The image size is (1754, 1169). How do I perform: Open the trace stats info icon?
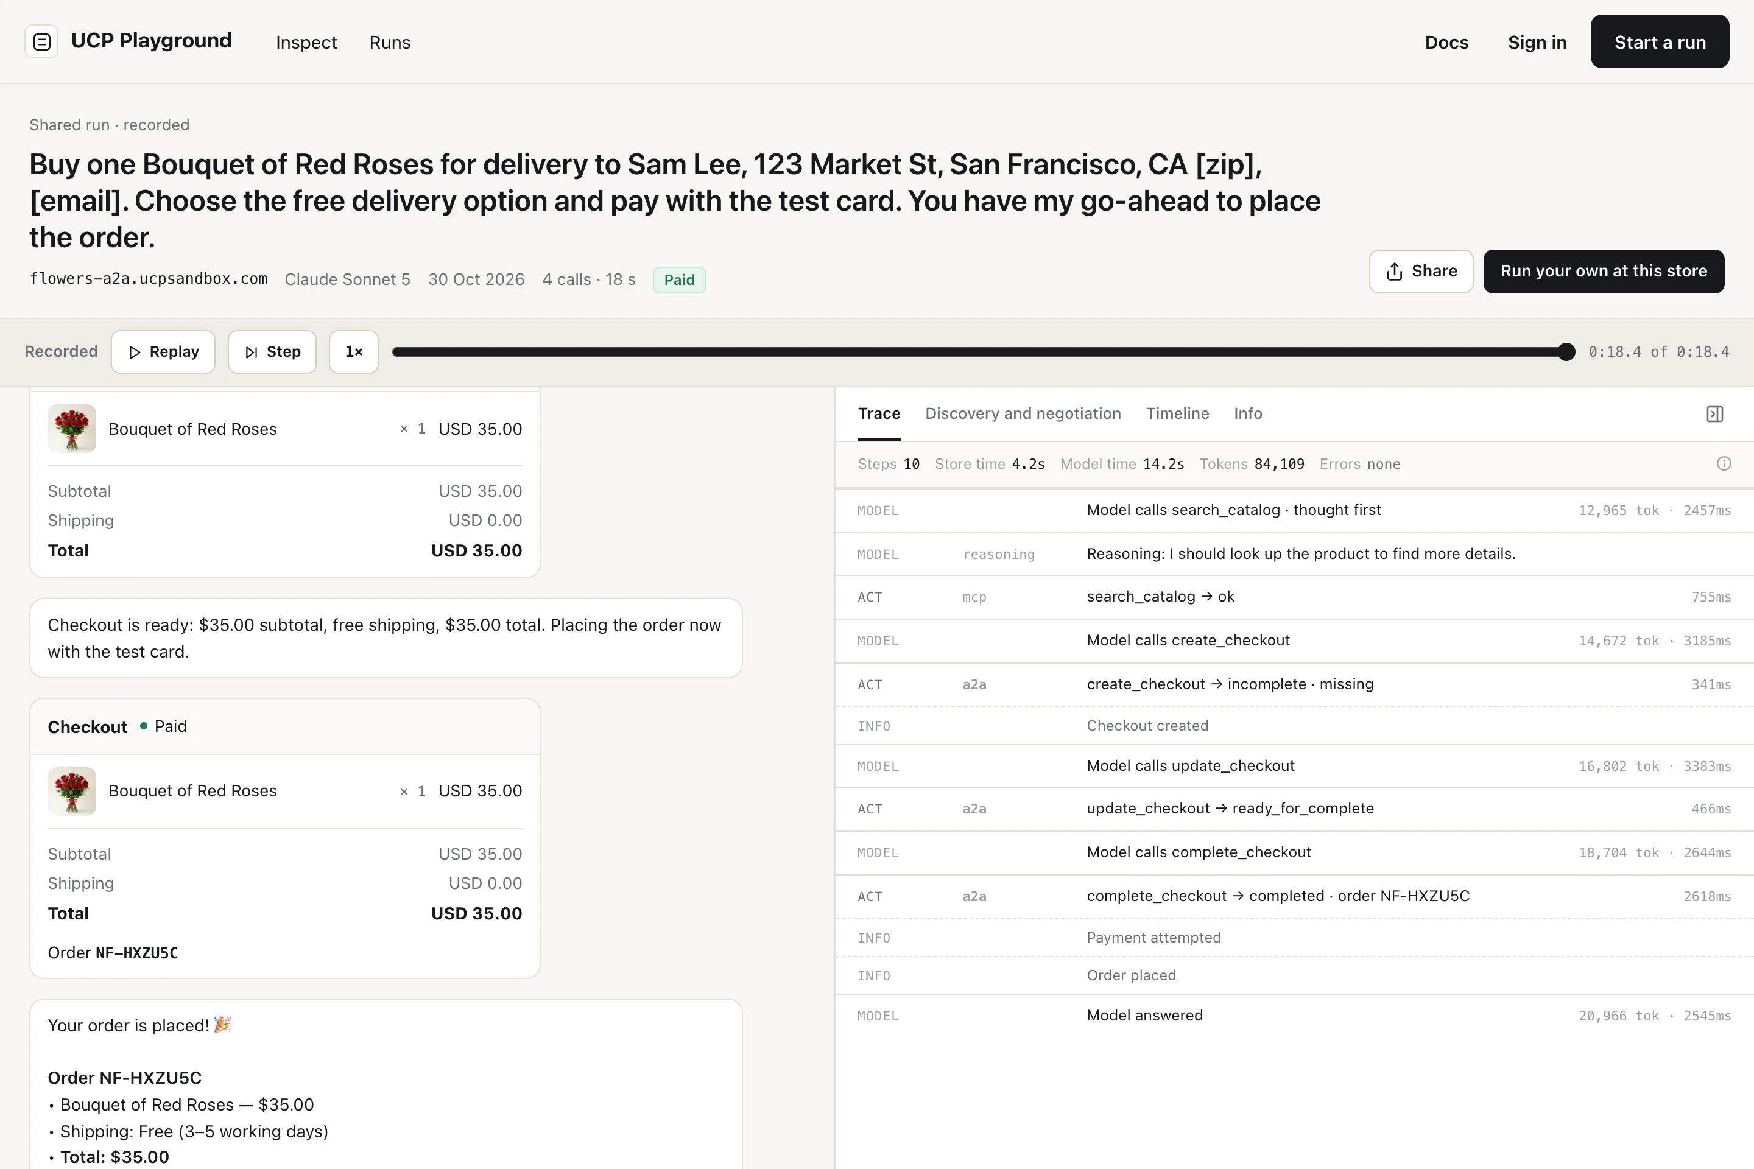[1724, 464]
